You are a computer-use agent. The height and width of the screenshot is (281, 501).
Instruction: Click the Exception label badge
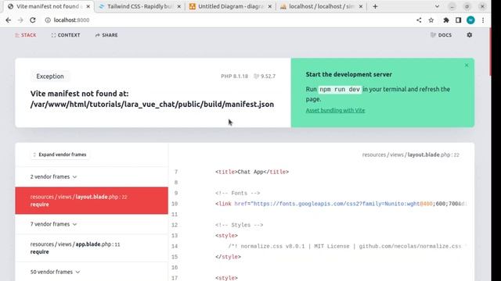coord(50,76)
